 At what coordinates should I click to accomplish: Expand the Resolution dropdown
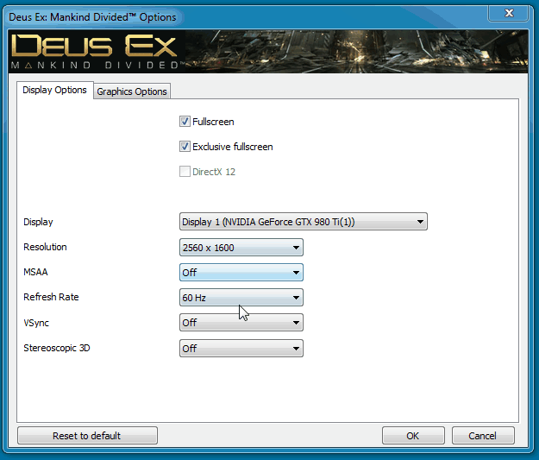[x=241, y=248]
